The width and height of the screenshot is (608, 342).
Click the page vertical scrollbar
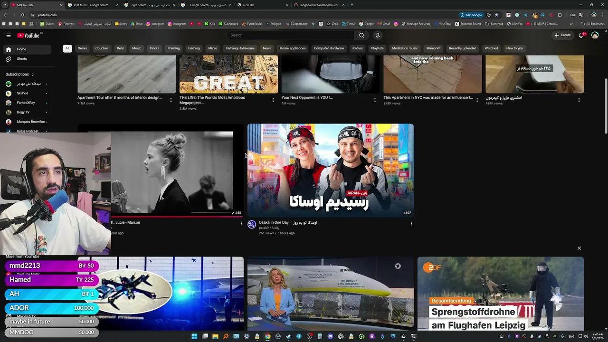(606, 105)
